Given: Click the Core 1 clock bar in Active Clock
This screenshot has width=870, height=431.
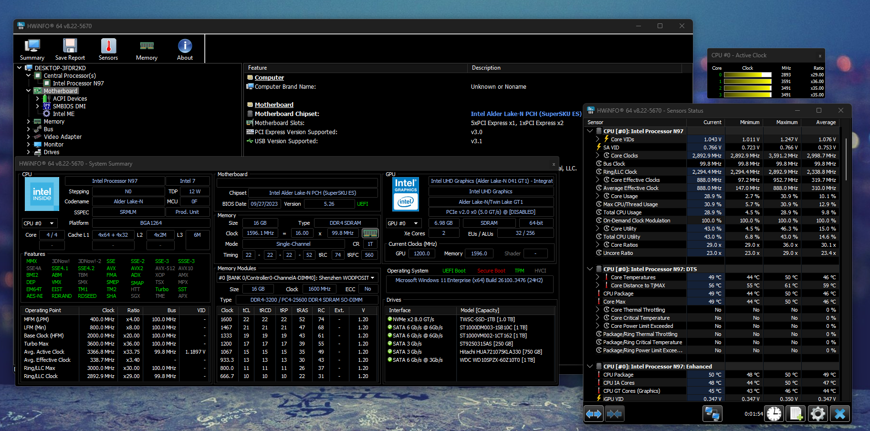Looking at the screenshot, I should coord(748,82).
